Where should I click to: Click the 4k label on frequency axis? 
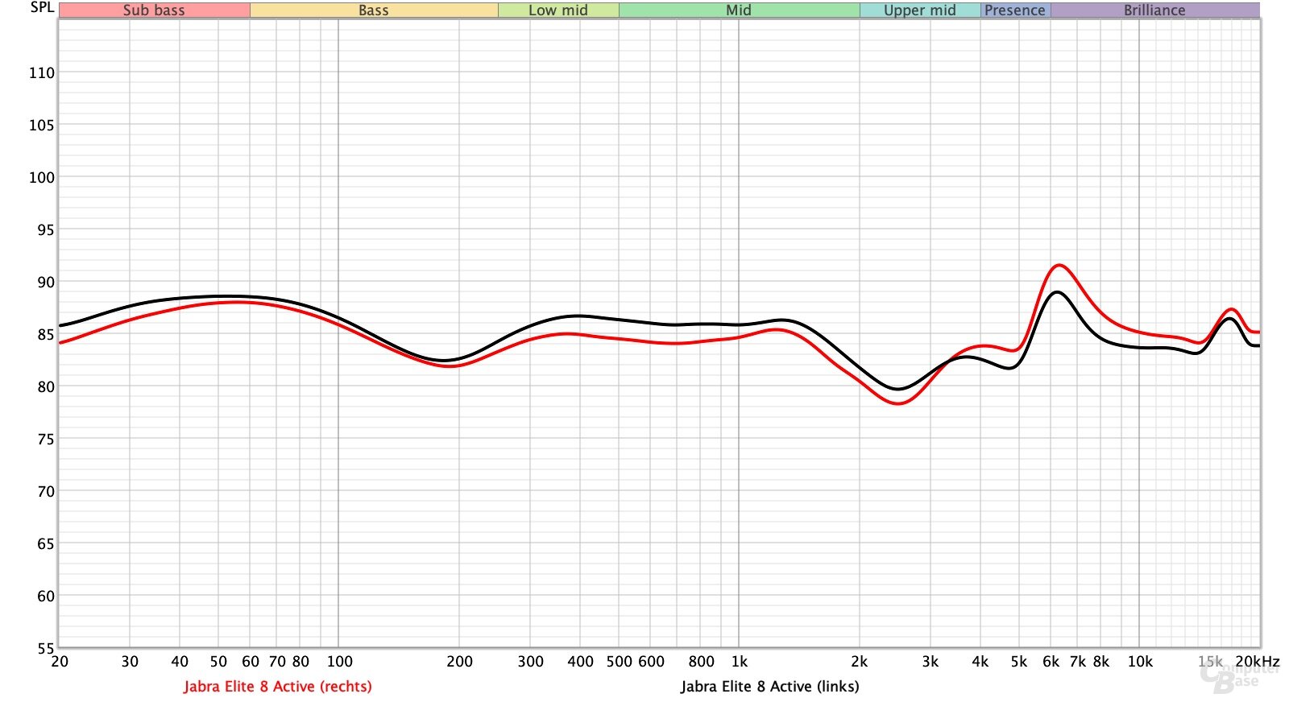[x=980, y=662]
